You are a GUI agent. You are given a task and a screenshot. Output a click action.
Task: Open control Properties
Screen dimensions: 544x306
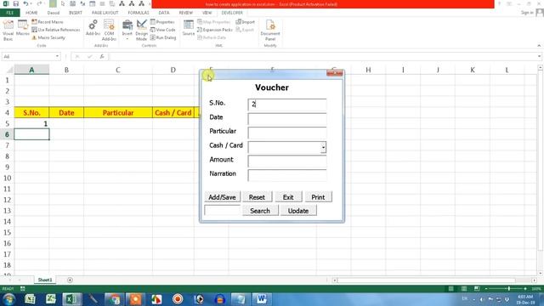(162, 22)
